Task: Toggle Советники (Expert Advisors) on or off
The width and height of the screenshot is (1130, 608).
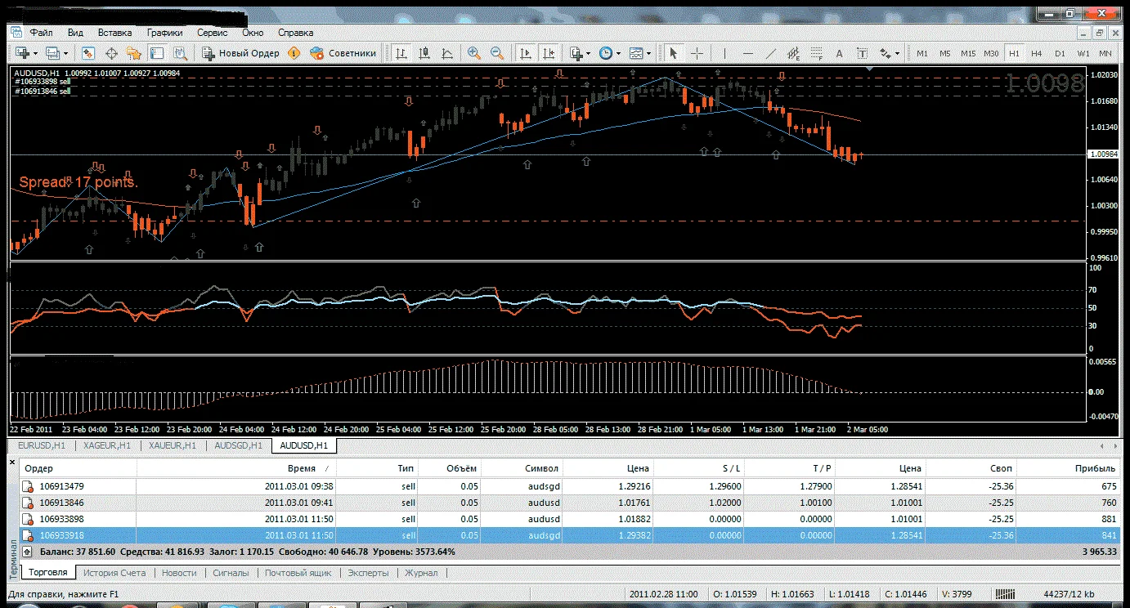Action: point(343,53)
